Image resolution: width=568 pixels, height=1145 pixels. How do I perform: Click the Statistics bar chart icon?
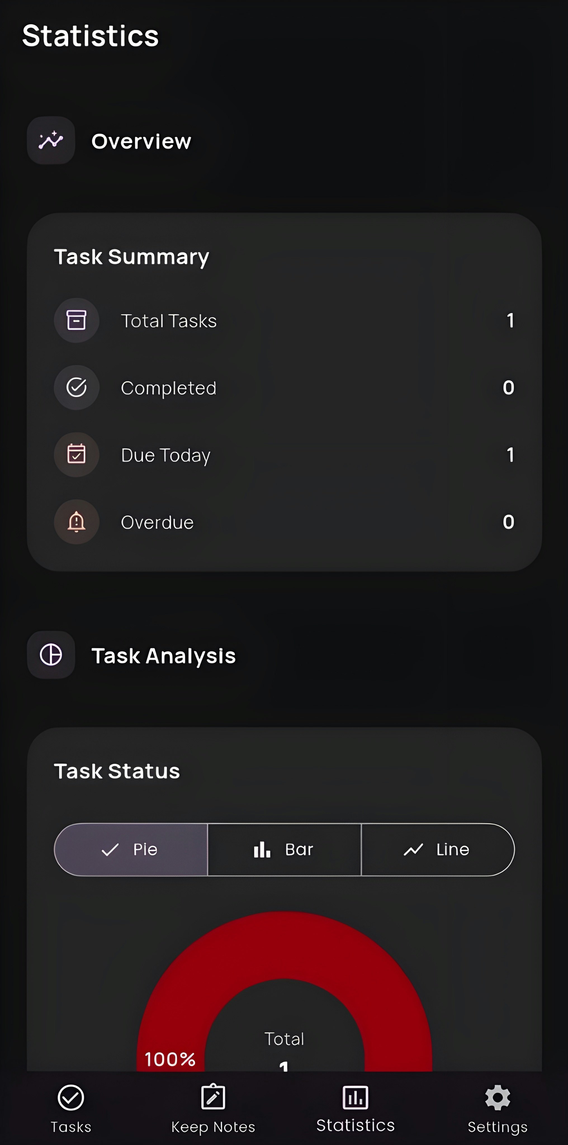(x=355, y=1098)
